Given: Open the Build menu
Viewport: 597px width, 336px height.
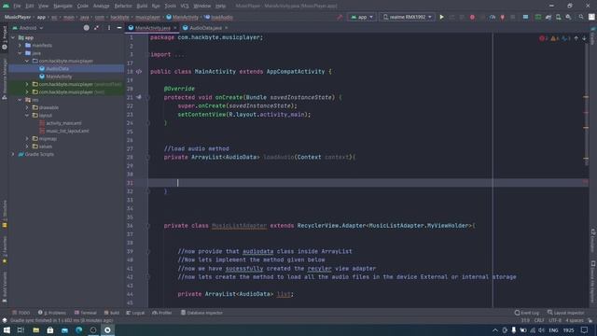Looking at the screenshot, I should (x=142, y=6).
